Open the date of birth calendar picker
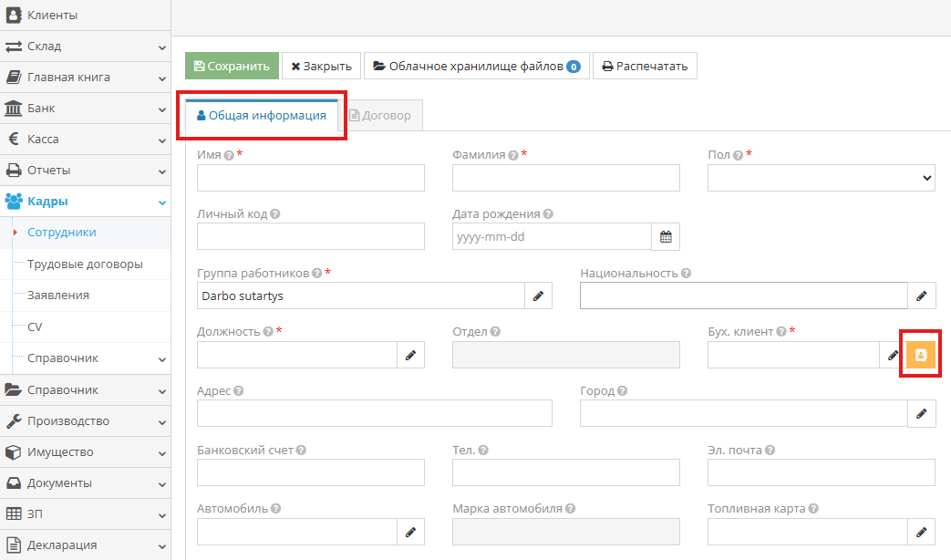 coord(666,237)
